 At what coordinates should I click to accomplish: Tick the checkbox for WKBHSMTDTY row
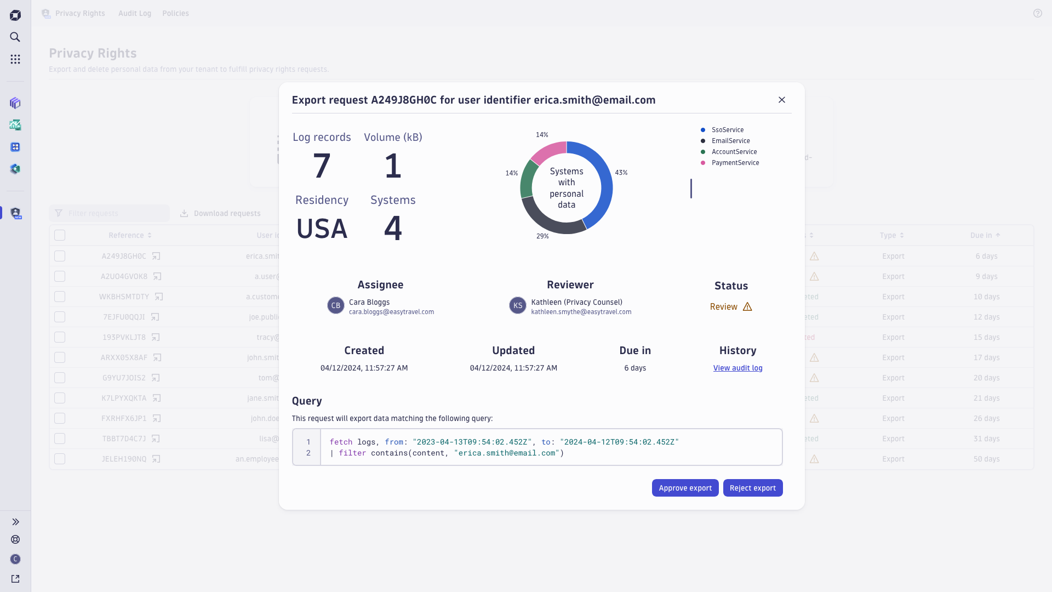click(x=60, y=297)
